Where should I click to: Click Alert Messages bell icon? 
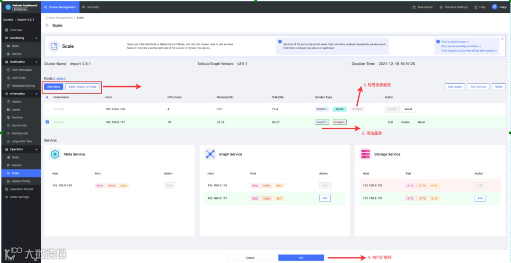tap(9, 70)
